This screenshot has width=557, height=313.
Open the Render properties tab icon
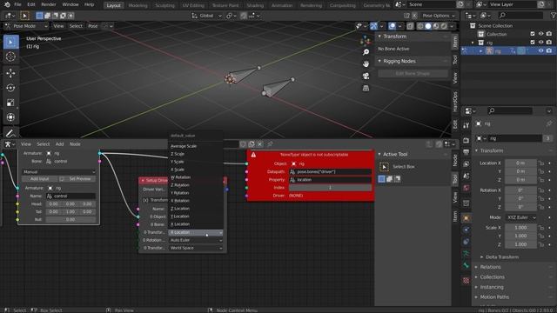(466, 141)
